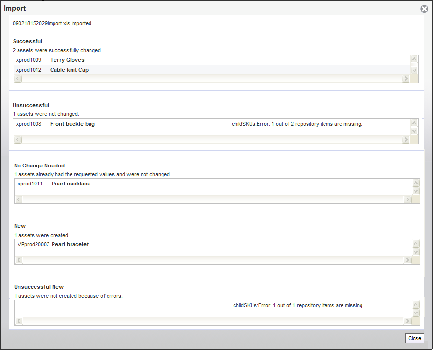433x350 pixels.
Task: Click the '090218152029import.xls imported.' message
Action: coord(53,23)
